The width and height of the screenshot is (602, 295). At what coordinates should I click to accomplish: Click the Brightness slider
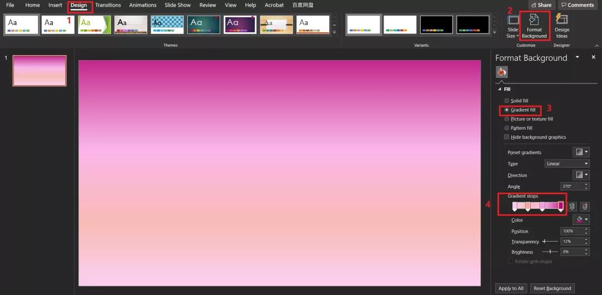tap(550, 252)
